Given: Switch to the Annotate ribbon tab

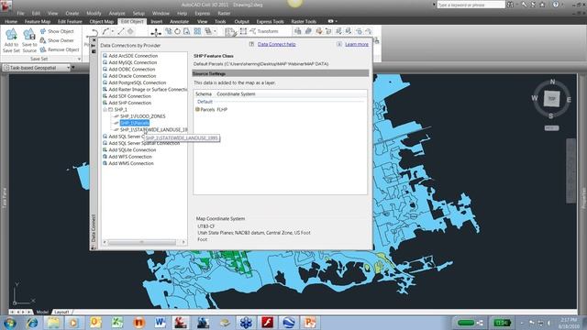Looking at the screenshot, I should [x=180, y=22].
